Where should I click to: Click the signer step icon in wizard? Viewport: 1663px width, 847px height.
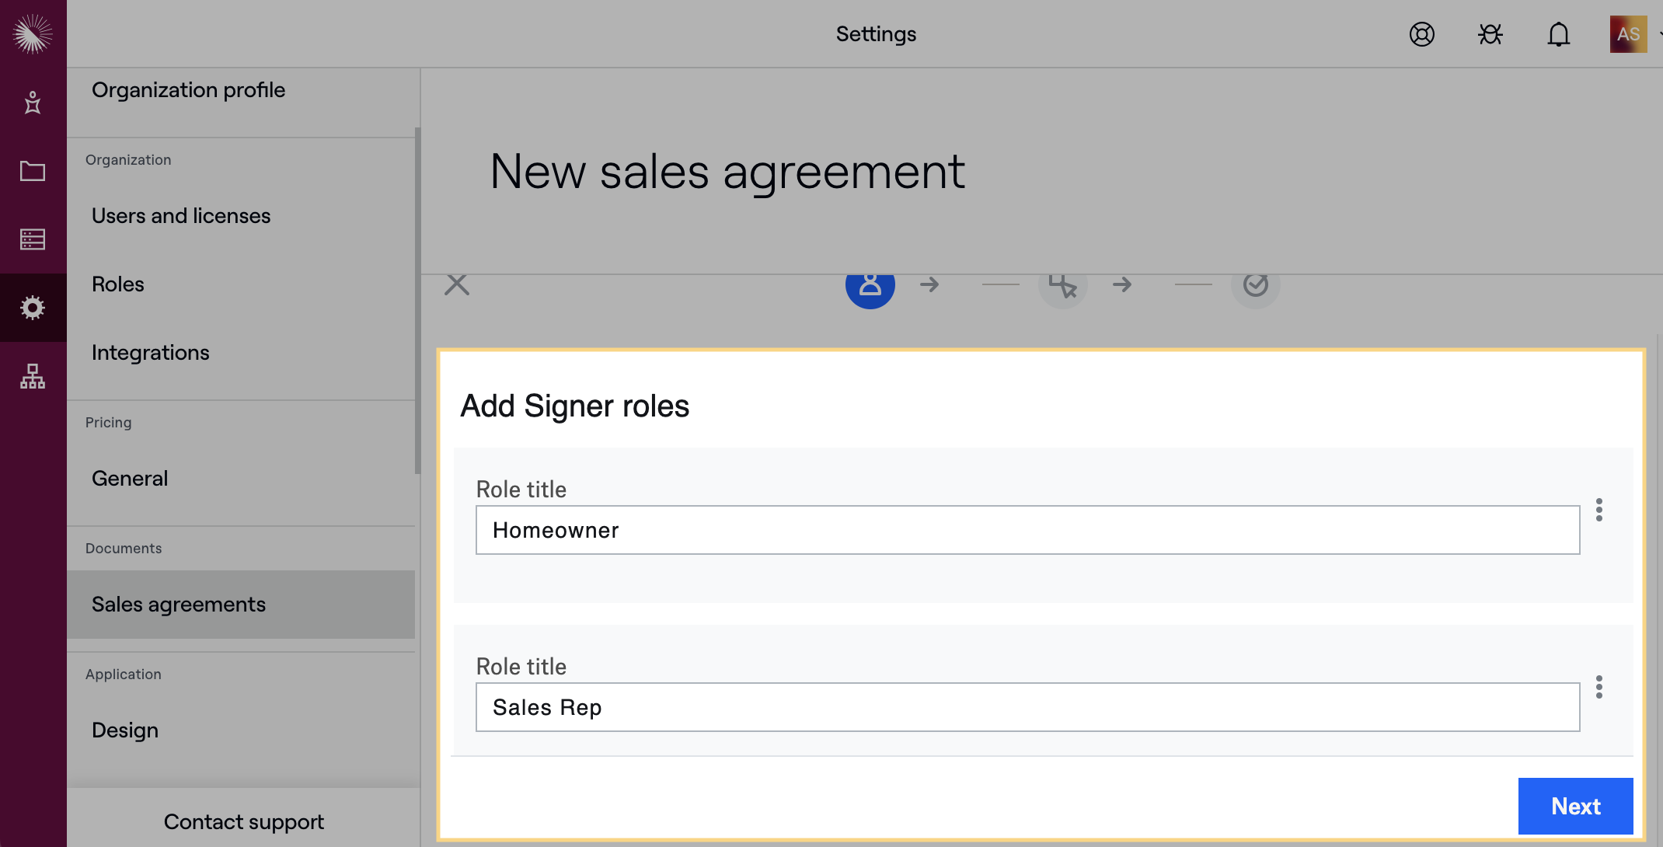click(870, 286)
